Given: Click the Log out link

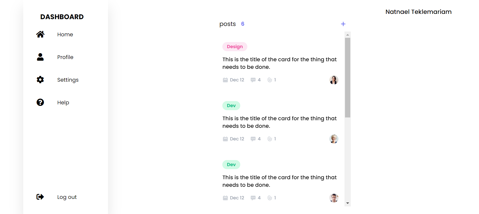Looking at the screenshot, I should click(x=67, y=197).
